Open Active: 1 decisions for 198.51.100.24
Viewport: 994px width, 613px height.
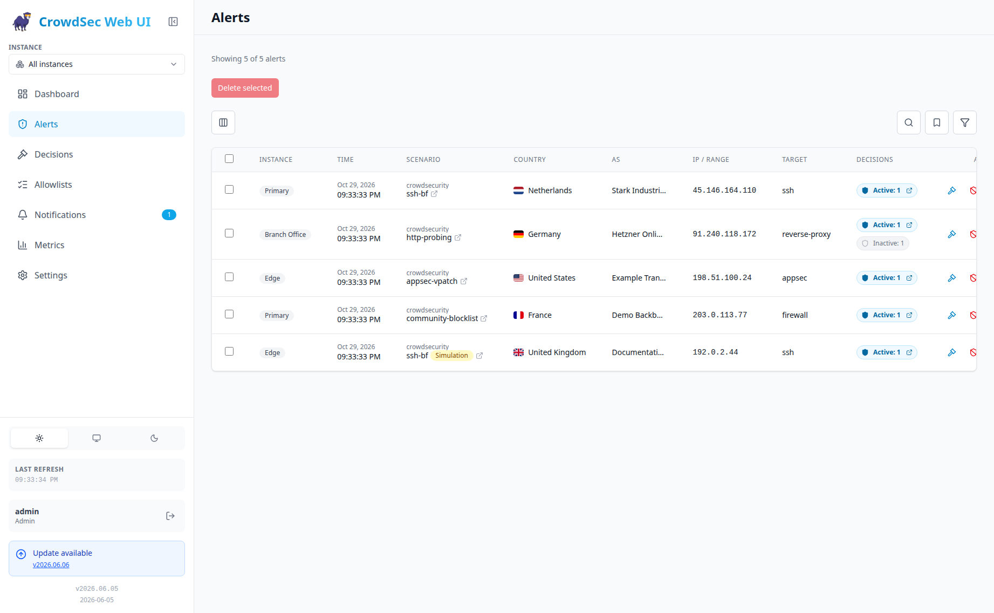pos(887,278)
